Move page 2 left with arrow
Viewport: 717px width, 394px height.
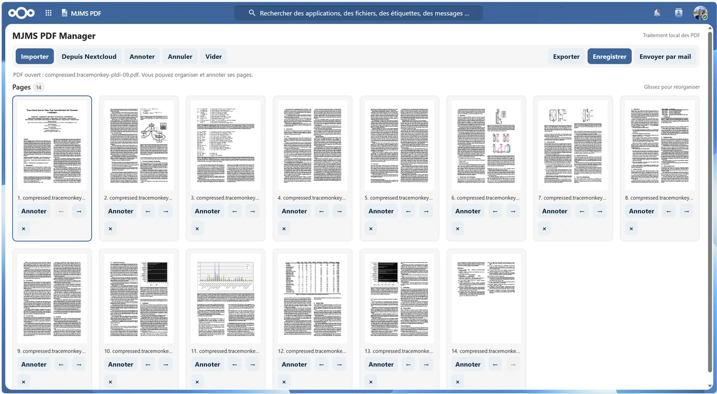tap(148, 211)
